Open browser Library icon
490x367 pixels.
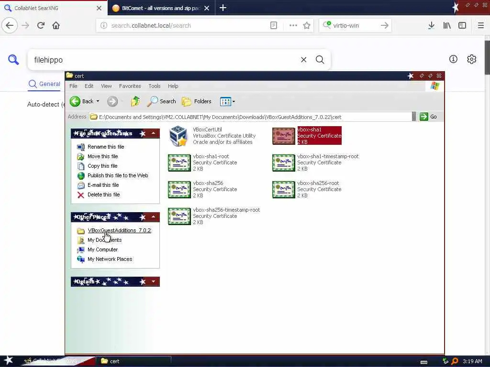coord(447,26)
